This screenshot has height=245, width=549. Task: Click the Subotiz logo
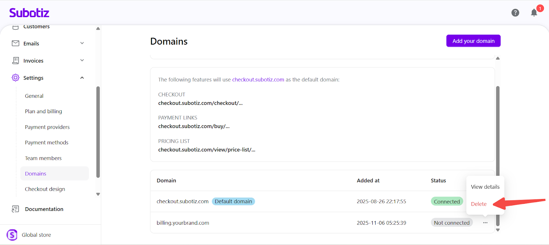tap(29, 13)
